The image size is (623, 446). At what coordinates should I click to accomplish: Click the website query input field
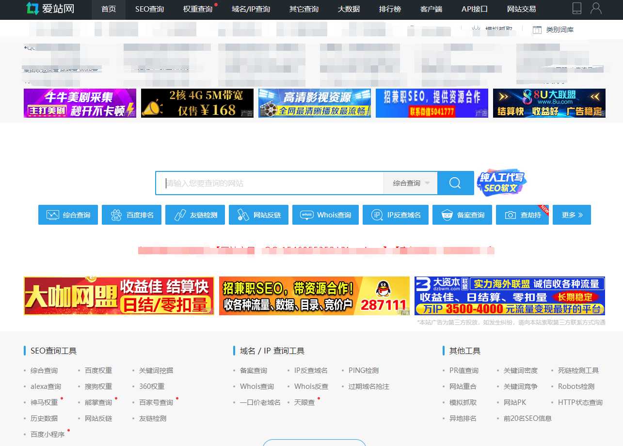(270, 183)
